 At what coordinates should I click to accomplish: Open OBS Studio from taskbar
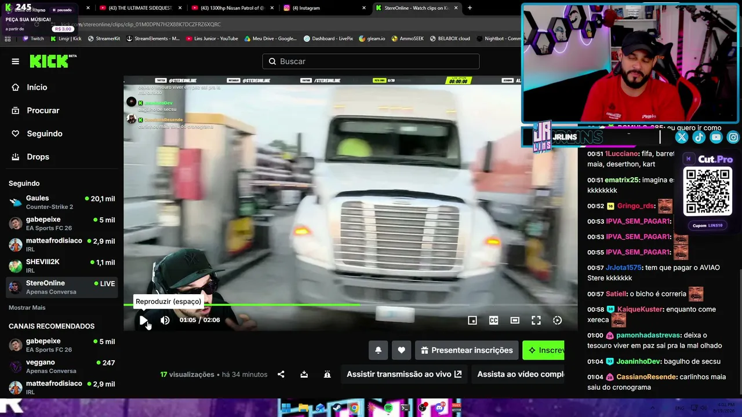click(x=423, y=408)
